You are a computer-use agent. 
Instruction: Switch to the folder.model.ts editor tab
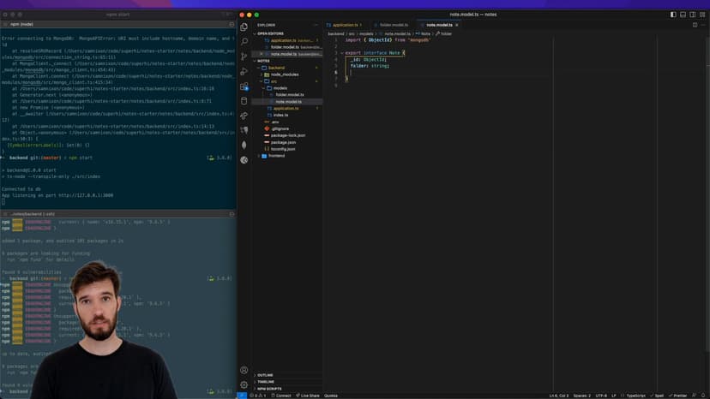point(394,25)
